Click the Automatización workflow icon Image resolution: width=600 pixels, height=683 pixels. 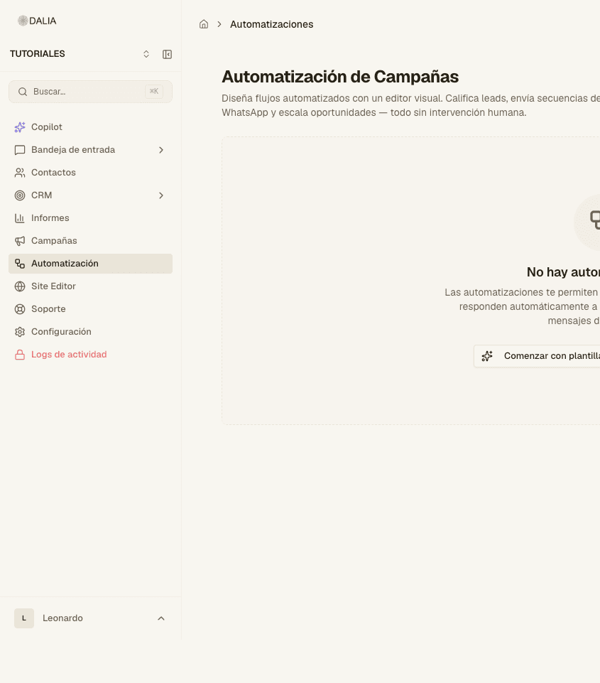point(20,264)
